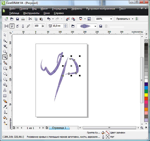Click the stroke width 10,0 мм field

pyautogui.click(x=57, y=26)
